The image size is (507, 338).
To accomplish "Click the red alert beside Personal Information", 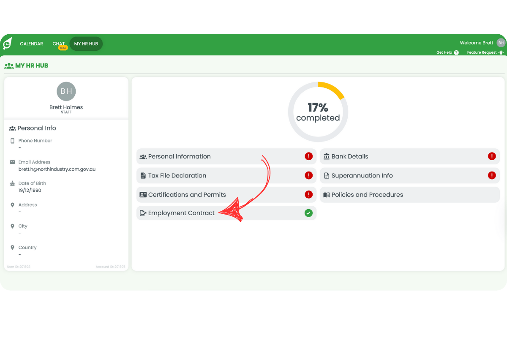I will (x=309, y=156).
